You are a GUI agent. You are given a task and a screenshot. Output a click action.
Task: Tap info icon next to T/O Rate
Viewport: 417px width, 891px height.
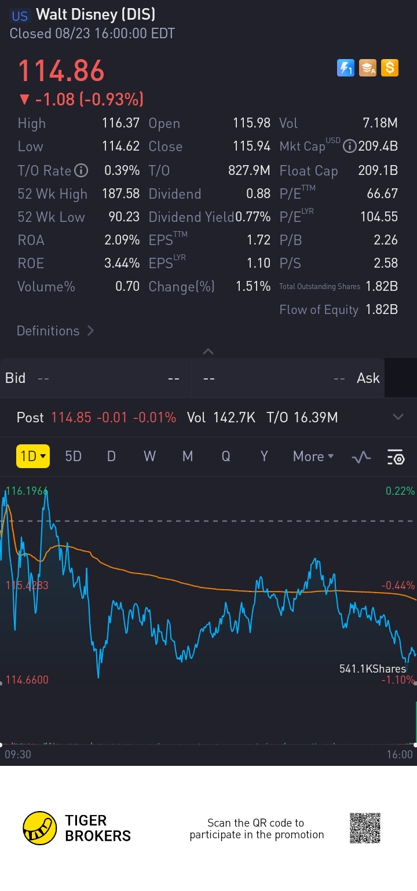(x=82, y=170)
